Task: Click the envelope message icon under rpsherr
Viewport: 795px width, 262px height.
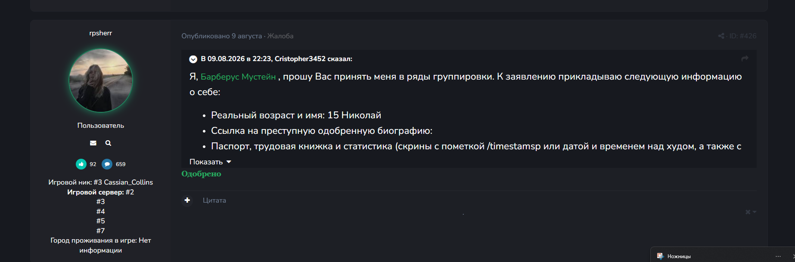Action: tap(93, 143)
